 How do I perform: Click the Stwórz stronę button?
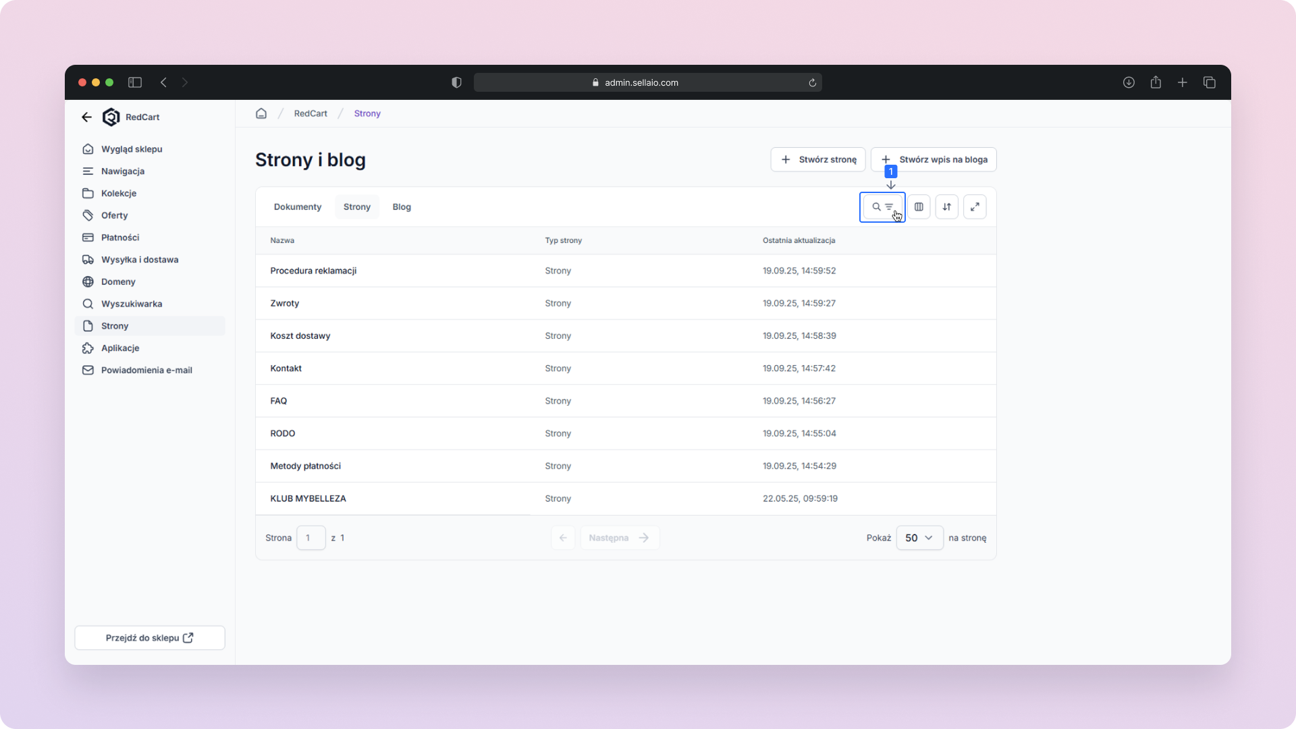click(x=818, y=159)
